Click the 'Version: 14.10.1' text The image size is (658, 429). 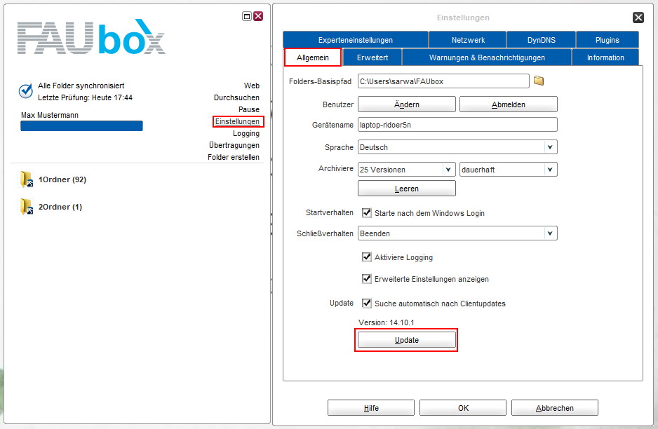point(386,322)
